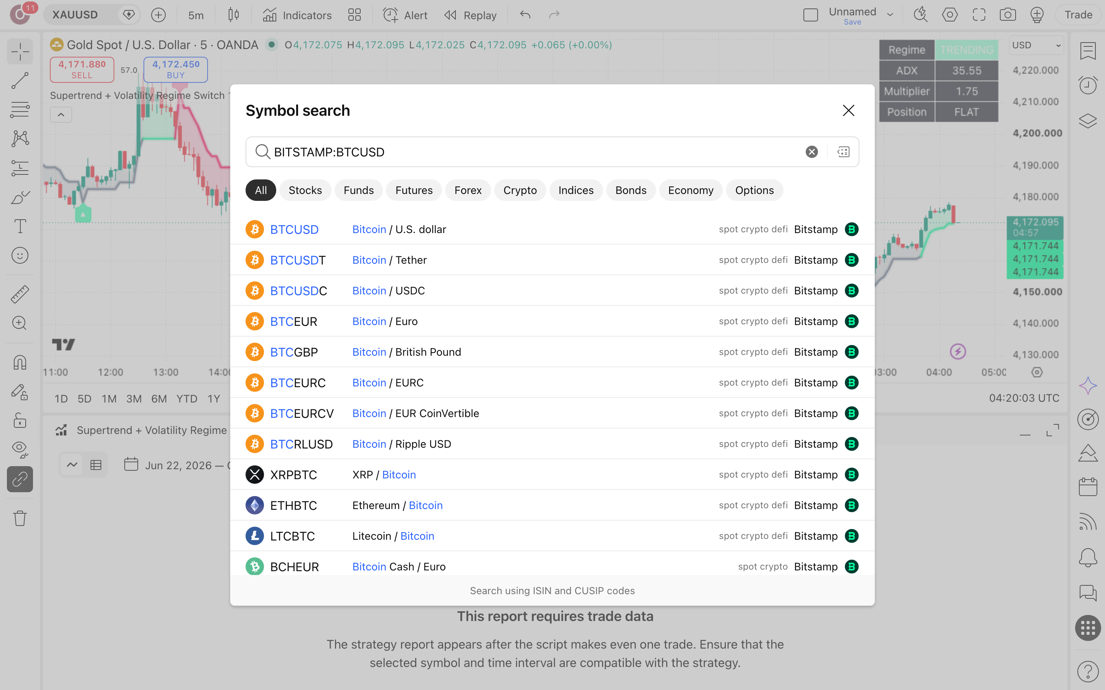Click the 4,172.450 BUY button

[176, 69]
